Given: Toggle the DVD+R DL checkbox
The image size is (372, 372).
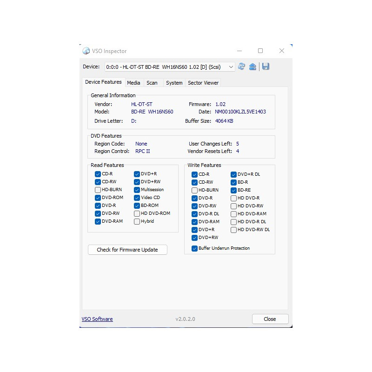Looking at the screenshot, I should click(x=233, y=174).
